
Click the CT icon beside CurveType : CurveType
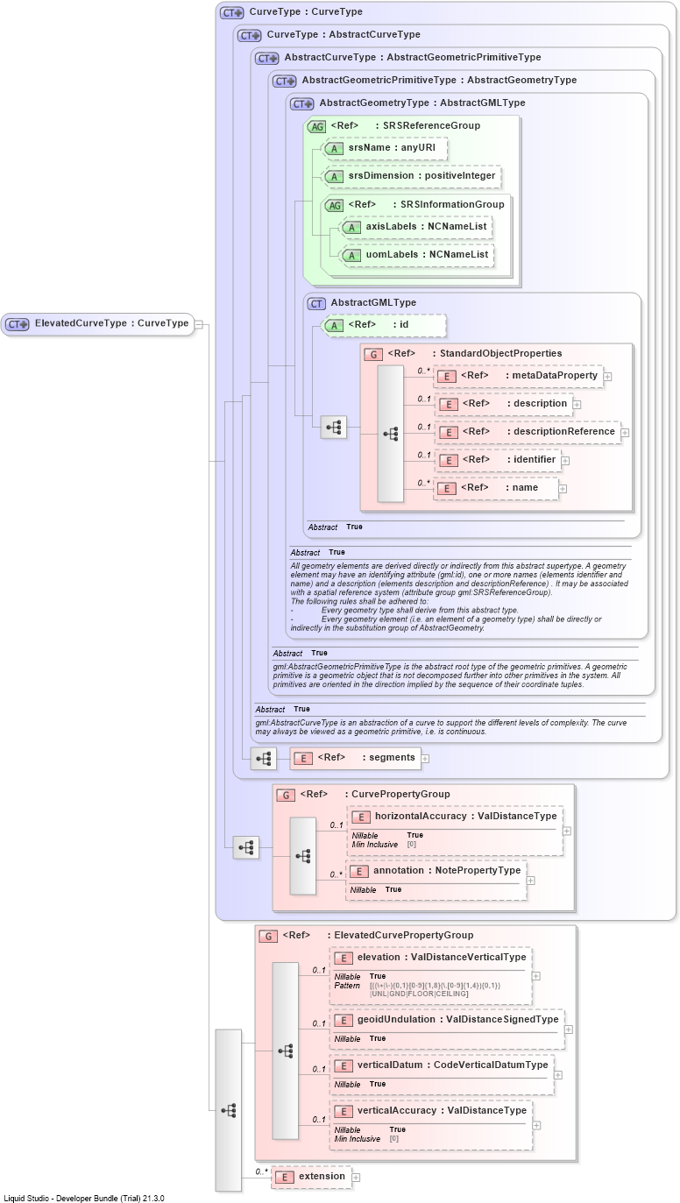231,12
